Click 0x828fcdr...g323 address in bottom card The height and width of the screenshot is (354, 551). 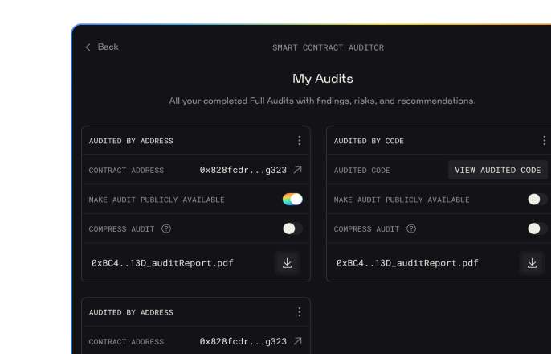point(243,341)
